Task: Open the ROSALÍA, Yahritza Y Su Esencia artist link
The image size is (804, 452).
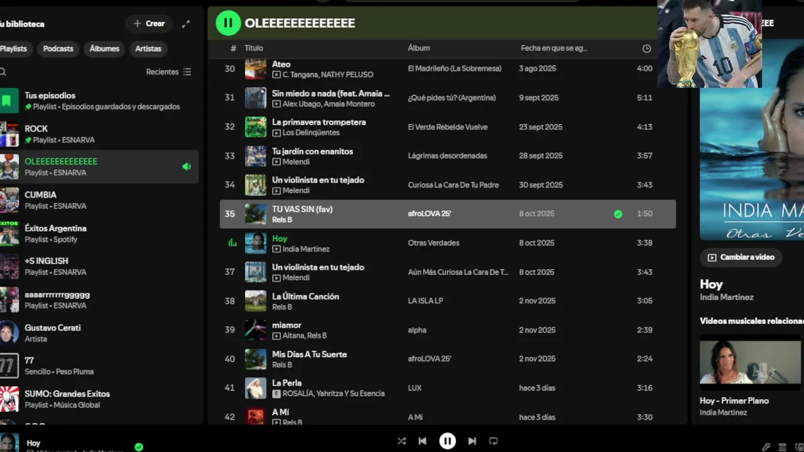Action: [334, 394]
